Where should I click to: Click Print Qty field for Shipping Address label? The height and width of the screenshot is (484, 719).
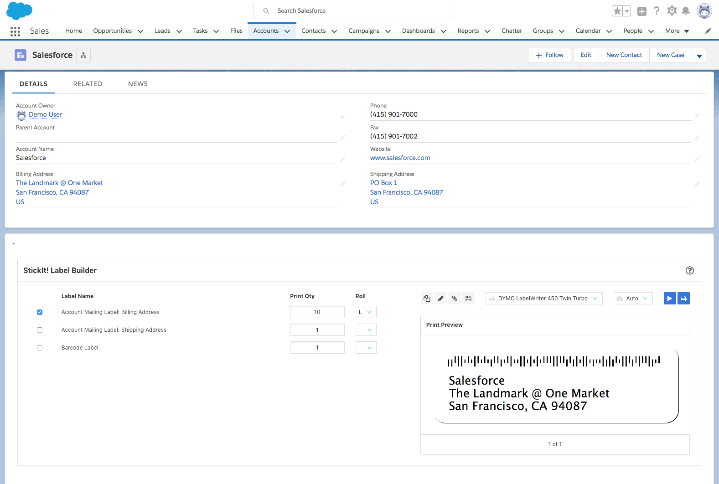click(x=317, y=330)
